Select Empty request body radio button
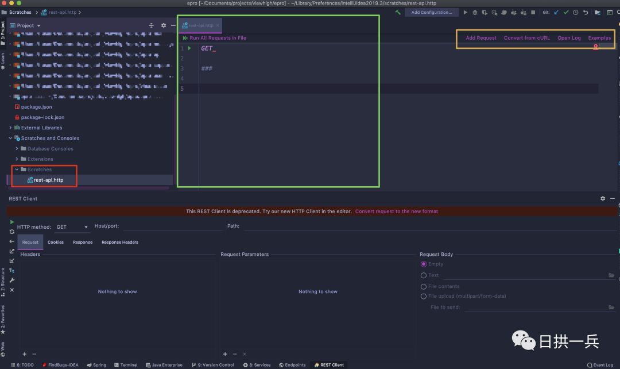The image size is (620, 369). tap(424, 264)
